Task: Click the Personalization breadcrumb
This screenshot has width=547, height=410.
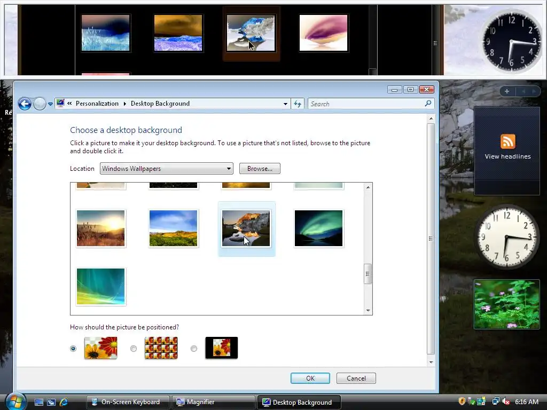Action: point(97,104)
